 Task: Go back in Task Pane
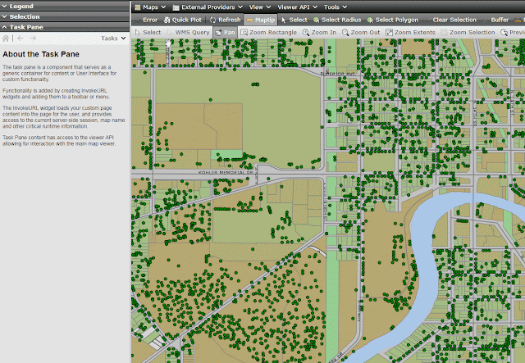point(21,39)
